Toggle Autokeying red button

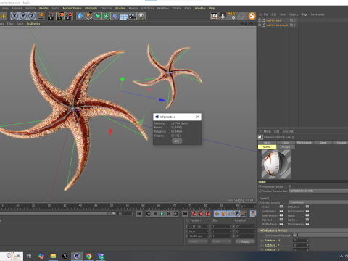pos(201,214)
